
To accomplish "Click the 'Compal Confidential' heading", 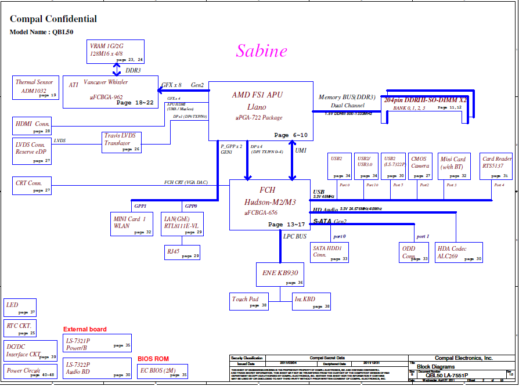I will (x=53, y=19).
